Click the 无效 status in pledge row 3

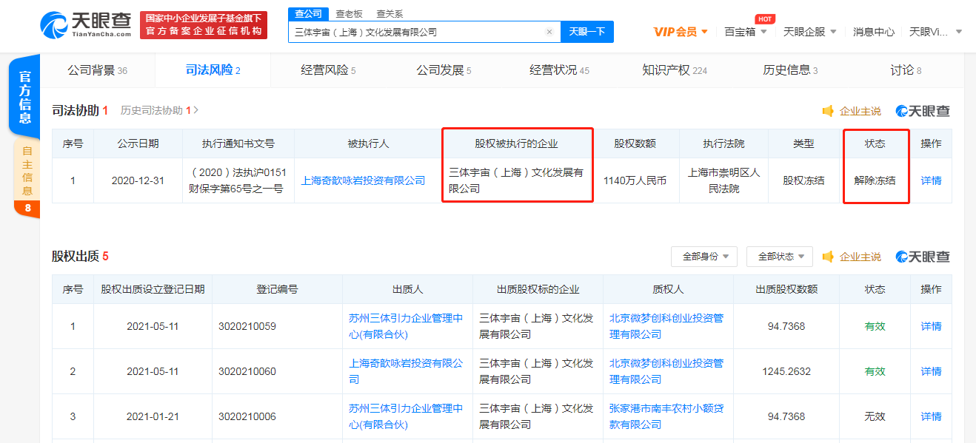point(875,416)
